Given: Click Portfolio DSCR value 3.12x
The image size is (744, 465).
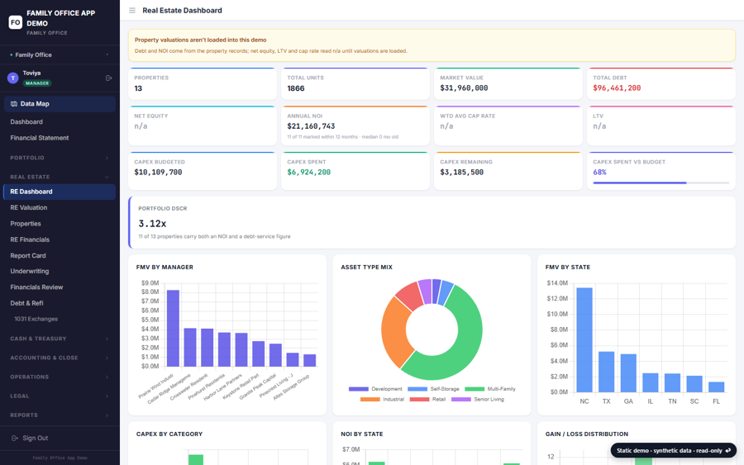Looking at the screenshot, I should (152, 224).
